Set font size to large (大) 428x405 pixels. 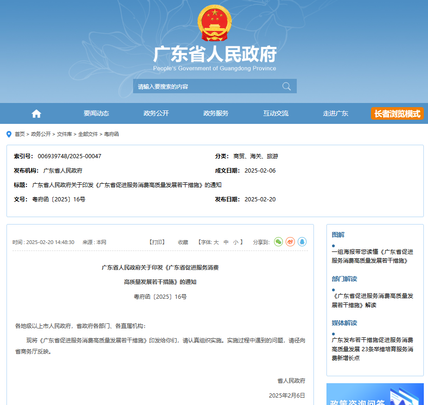(x=216, y=242)
